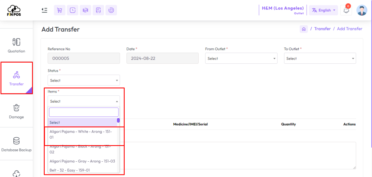The height and width of the screenshot is (177, 372).
Task: Focus the Items search box
Action: [x=84, y=112]
